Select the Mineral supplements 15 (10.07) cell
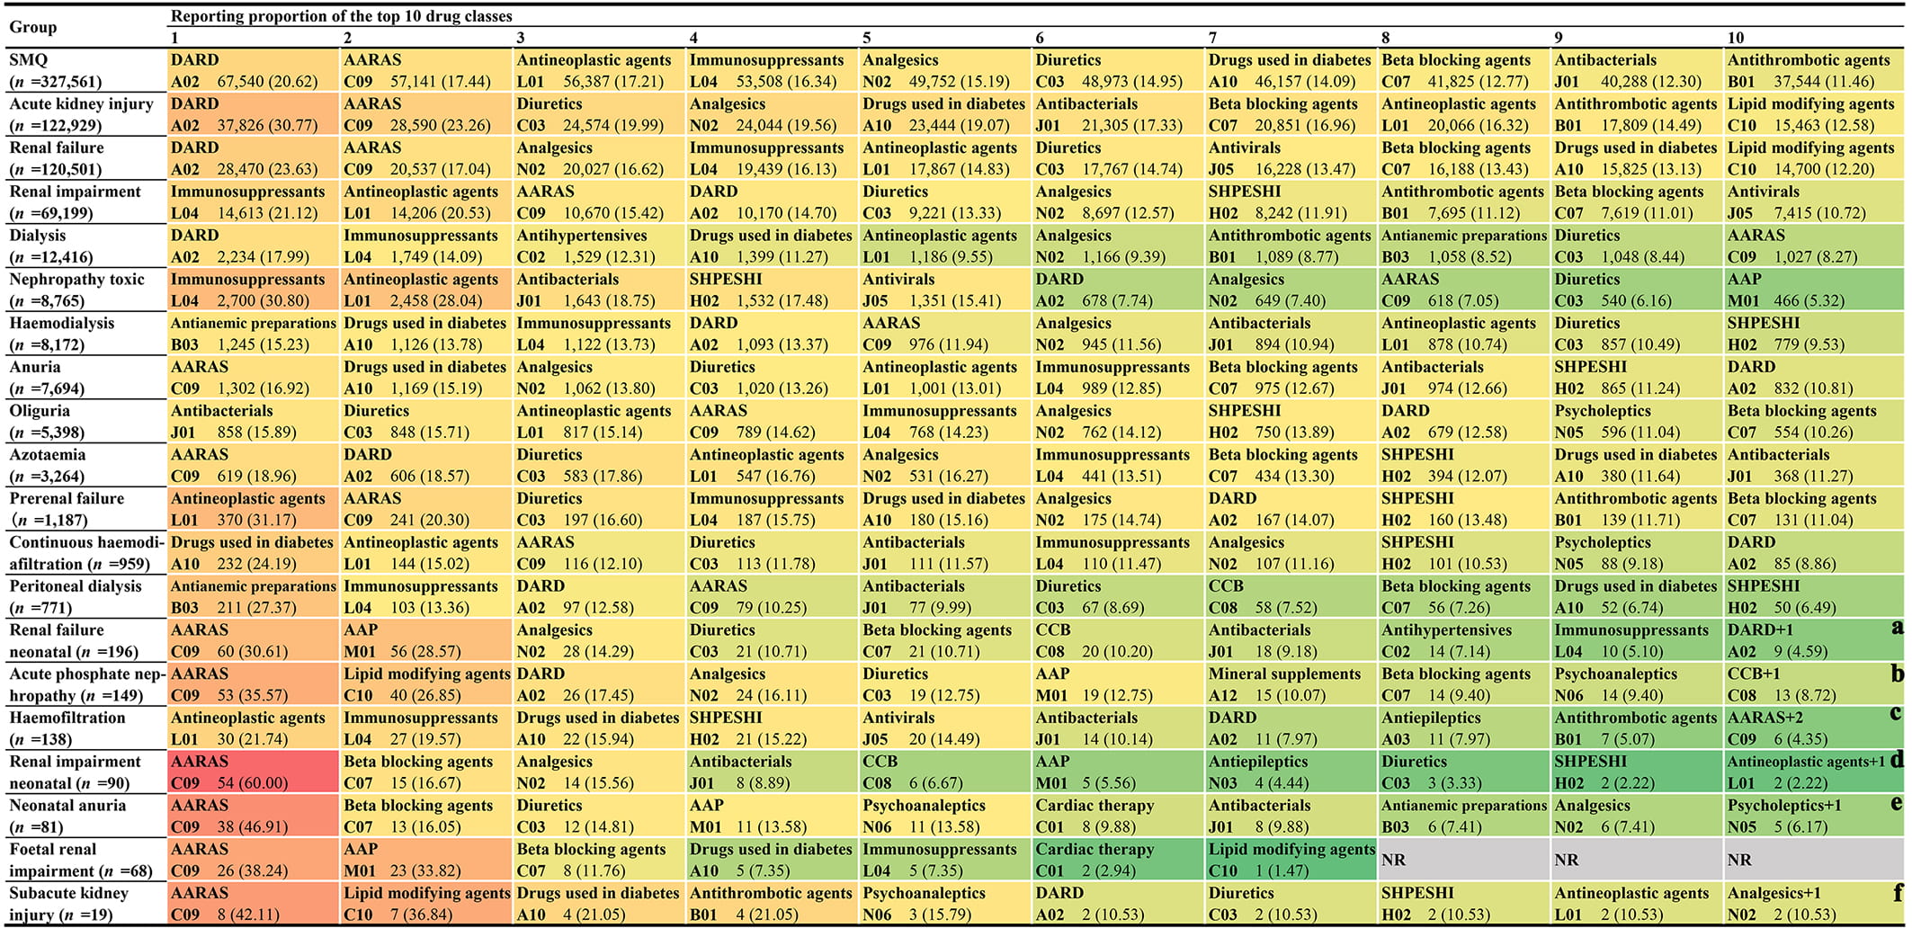This screenshot has width=1912, height=928. (1291, 684)
